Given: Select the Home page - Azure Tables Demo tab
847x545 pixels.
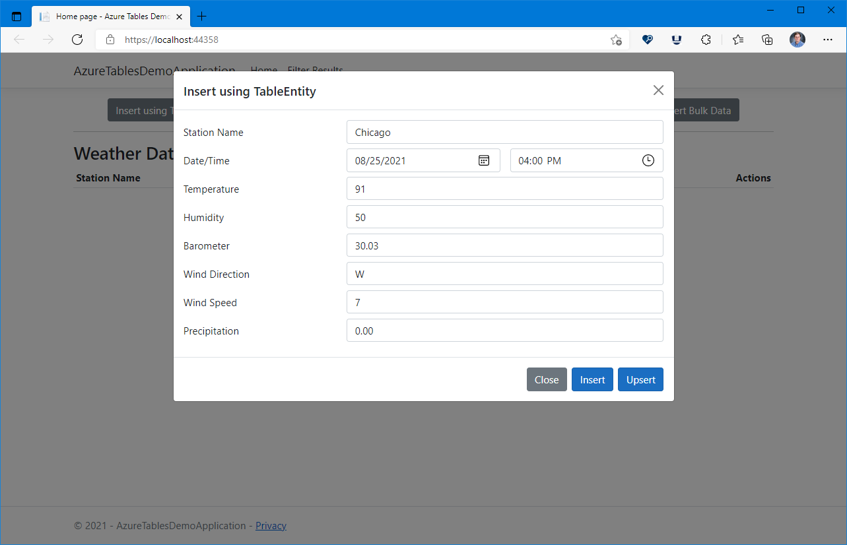Looking at the screenshot, I should point(111,16).
